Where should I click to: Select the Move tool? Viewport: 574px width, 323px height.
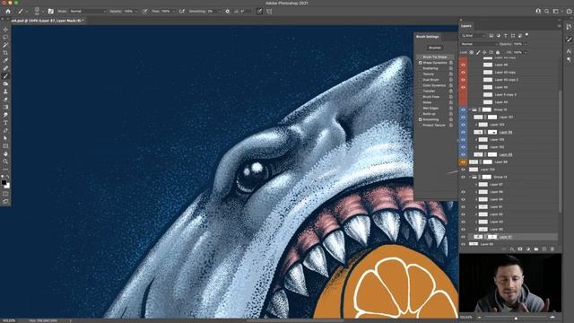coord(5,30)
